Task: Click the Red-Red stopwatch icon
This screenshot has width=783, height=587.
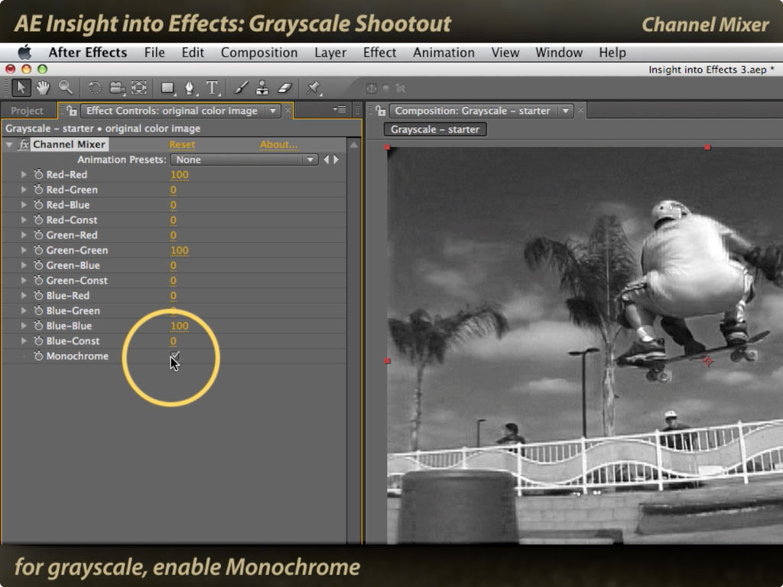Action: [38, 174]
